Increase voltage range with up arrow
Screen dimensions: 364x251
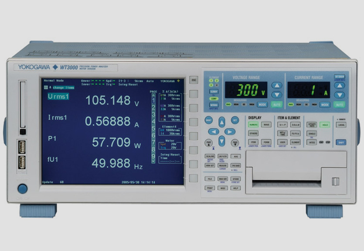click(x=276, y=86)
